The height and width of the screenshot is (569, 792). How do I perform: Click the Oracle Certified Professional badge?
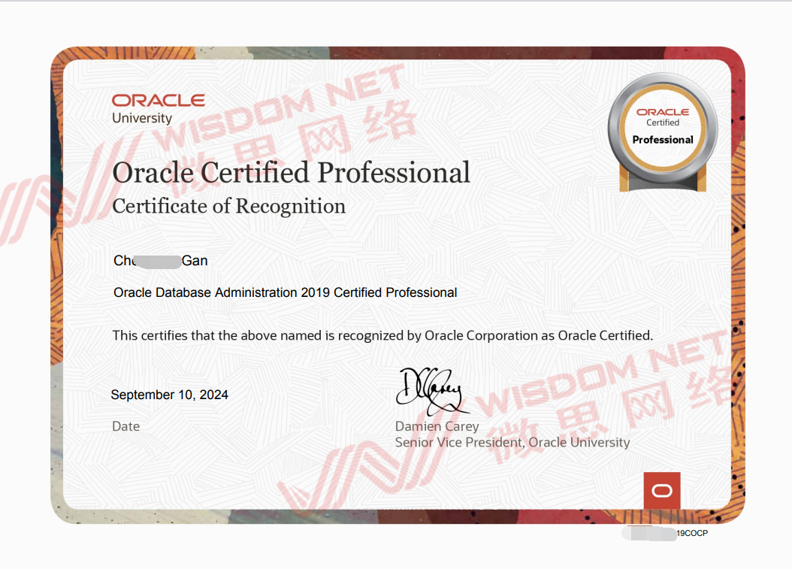coord(663,132)
